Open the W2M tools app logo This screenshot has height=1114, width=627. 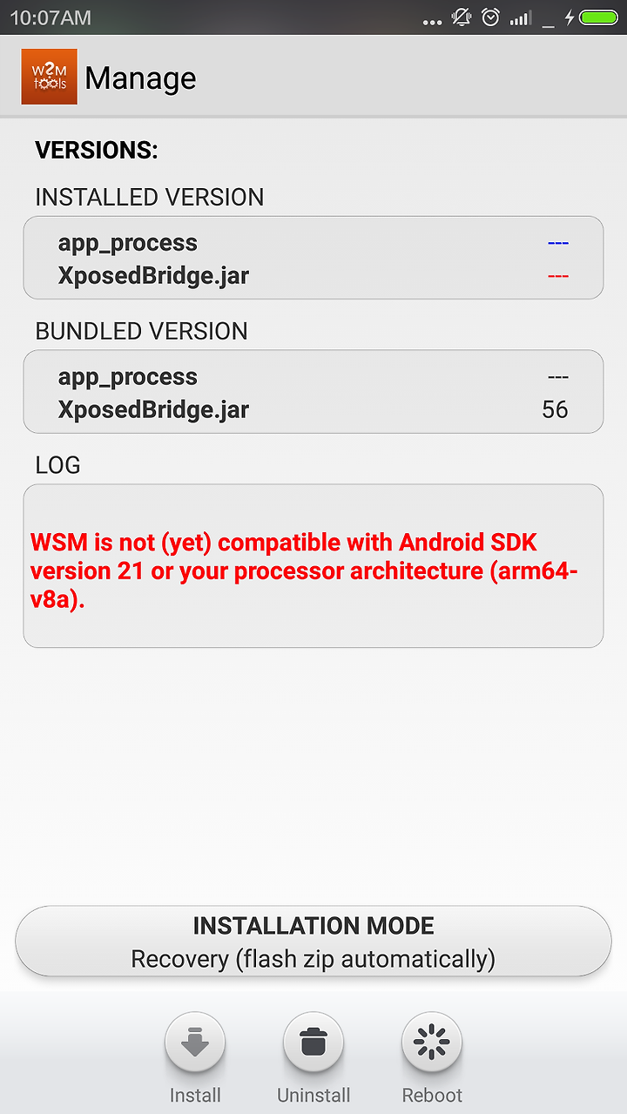(50, 77)
